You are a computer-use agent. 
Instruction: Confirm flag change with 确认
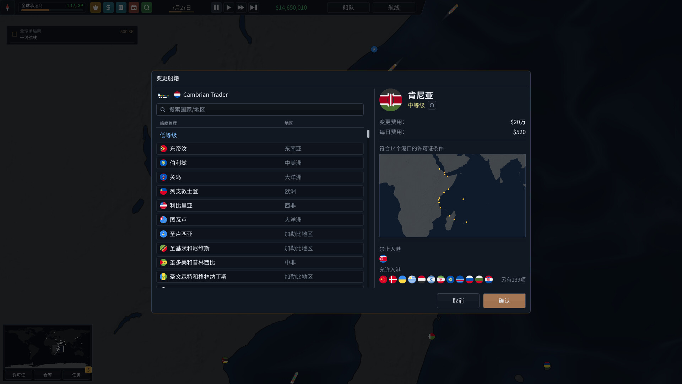coord(504,301)
